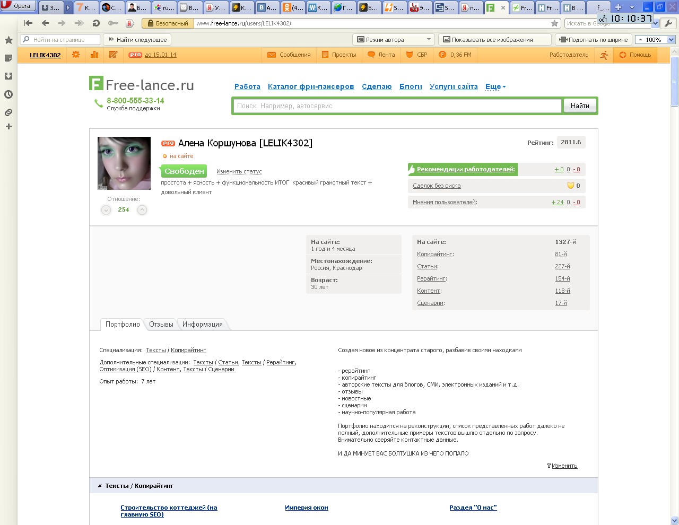Screen dimensions: 679x525
Task: Open Рекомендации работодателей link
Action: 465,169
